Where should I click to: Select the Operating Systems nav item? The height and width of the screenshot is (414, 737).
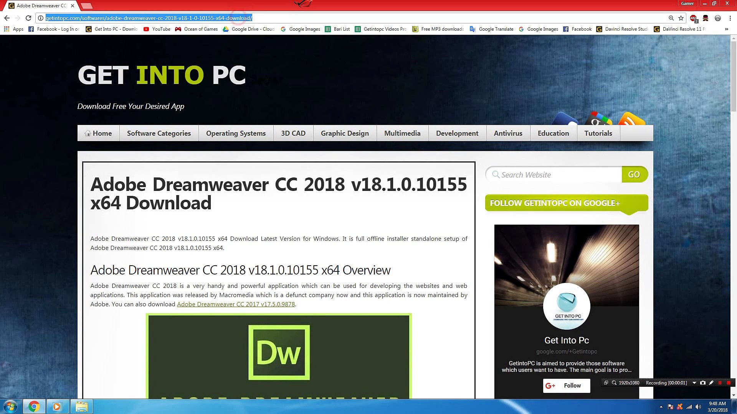click(x=236, y=133)
